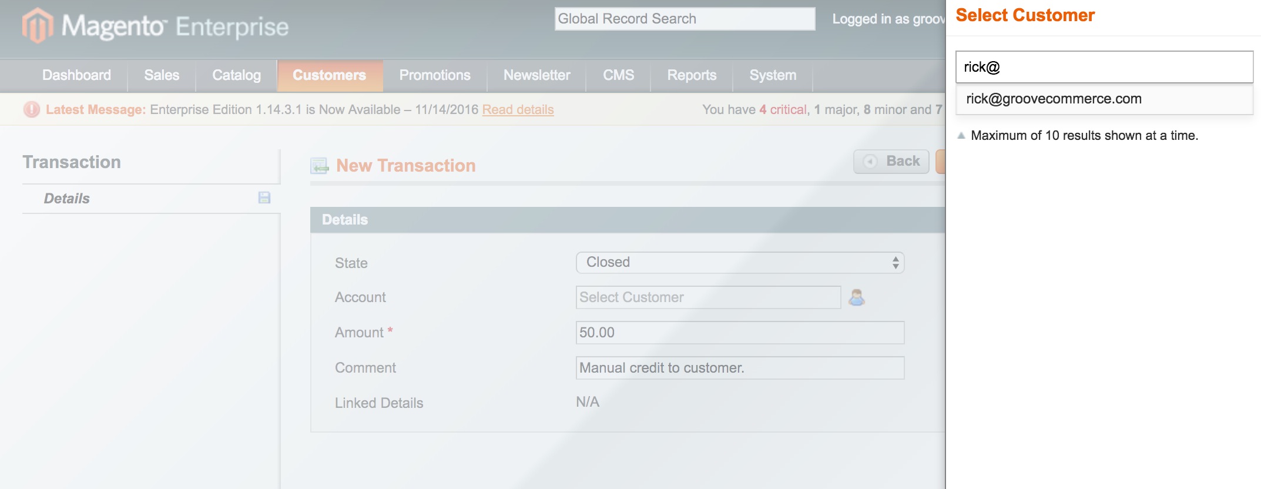1261x489 pixels.
Task: Choose rick@groovecommerce.com from results
Action: [x=1105, y=99]
